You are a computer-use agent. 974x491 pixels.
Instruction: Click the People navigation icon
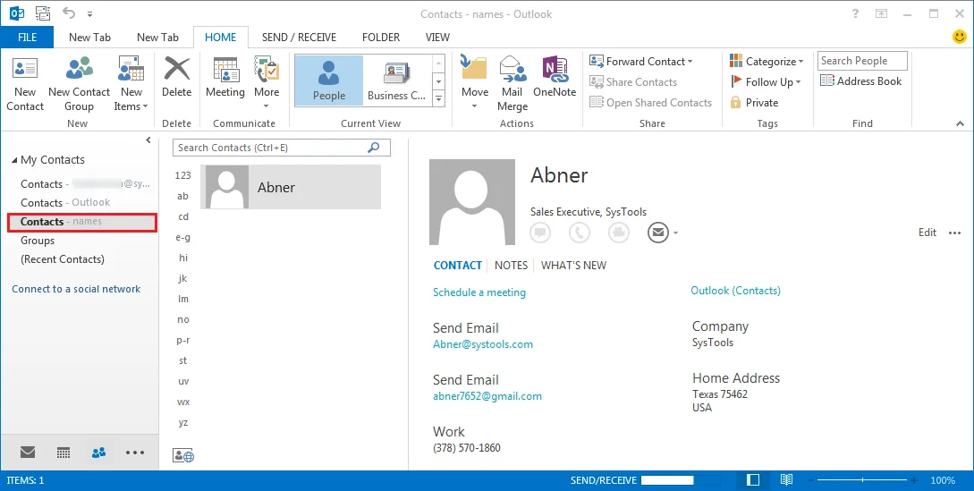click(98, 453)
